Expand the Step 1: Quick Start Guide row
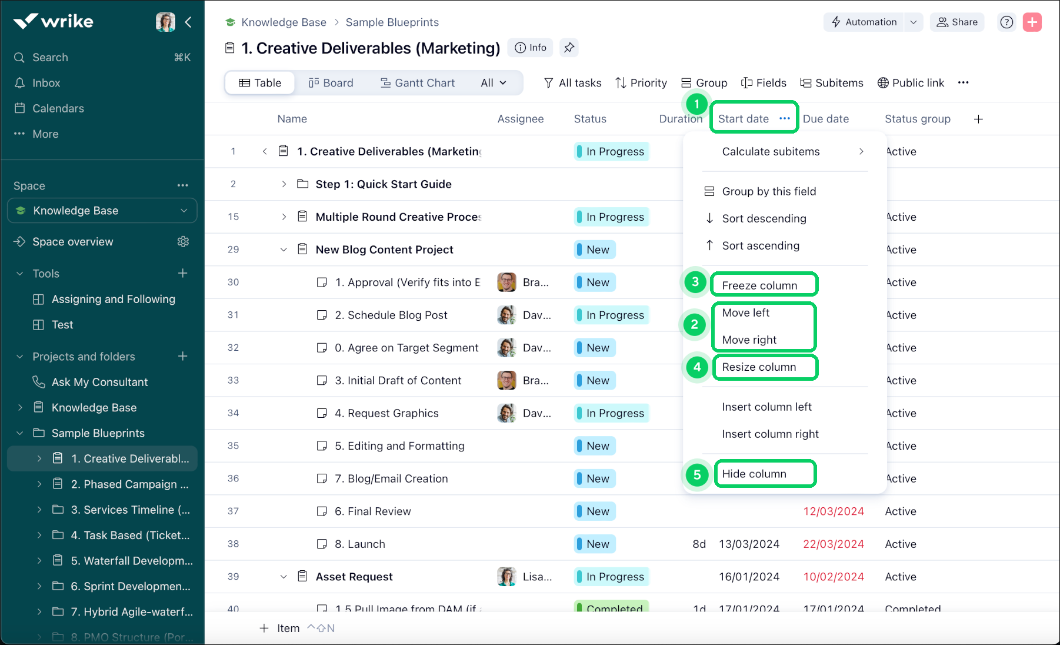The width and height of the screenshot is (1060, 645). (x=284, y=184)
